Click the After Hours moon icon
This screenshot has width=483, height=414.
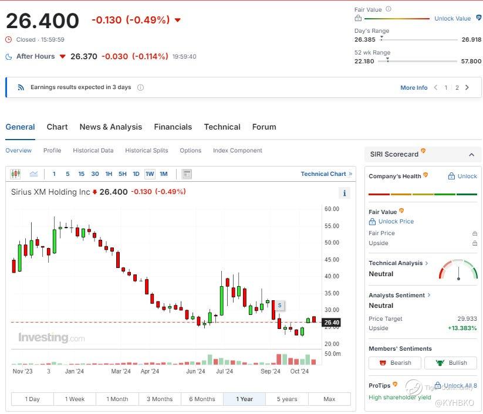(x=9, y=57)
